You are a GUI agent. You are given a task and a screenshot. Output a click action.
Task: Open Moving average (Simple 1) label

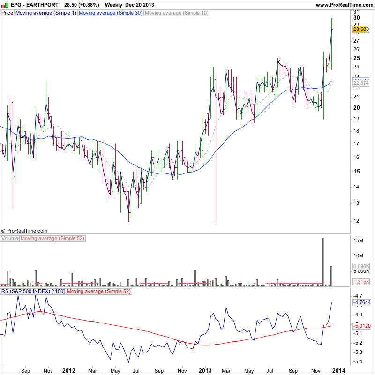coord(45,13)
